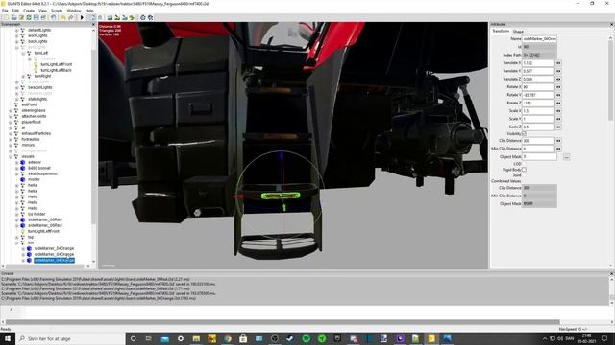The width and height of the screenshot is (615, 345).
Task: Open the Edit menu
Action: (15, 11)
